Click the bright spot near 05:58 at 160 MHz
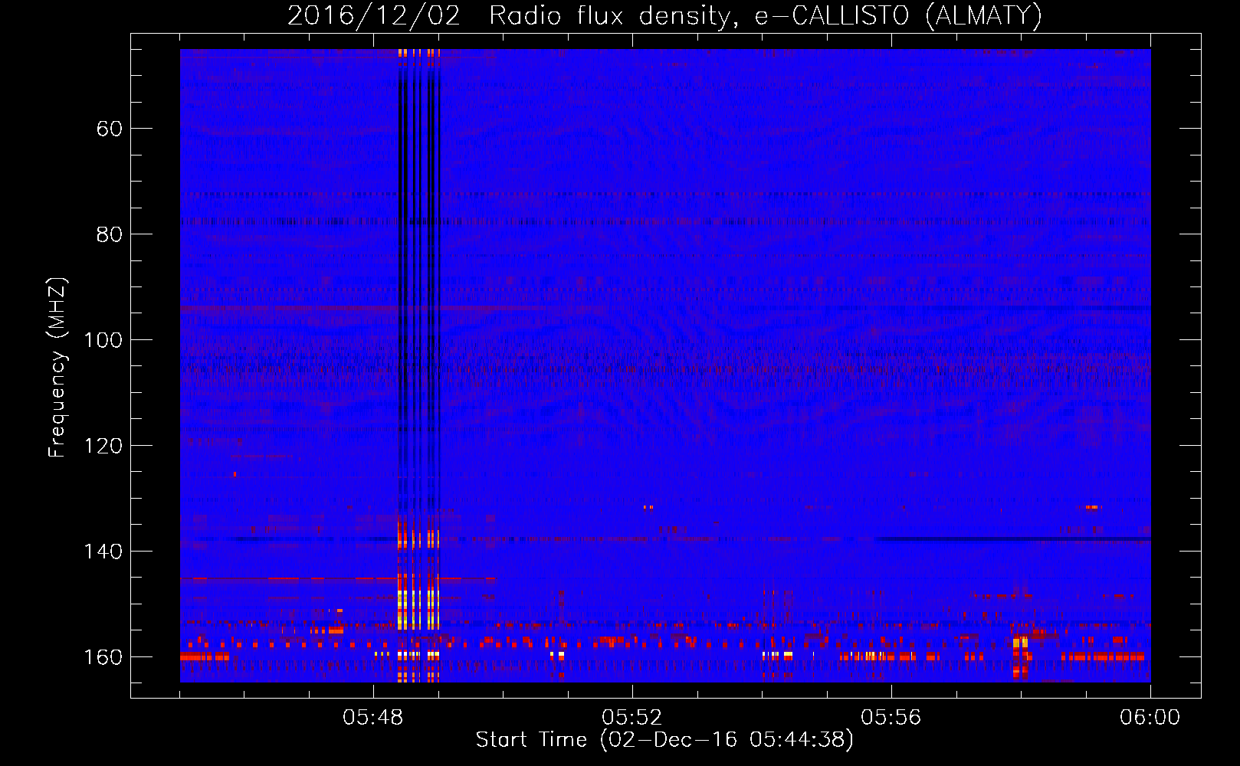The height and width of the screenshot is (766, 1240). (1020, 657)
